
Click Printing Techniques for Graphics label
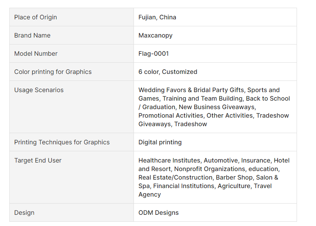coord(62,142)
